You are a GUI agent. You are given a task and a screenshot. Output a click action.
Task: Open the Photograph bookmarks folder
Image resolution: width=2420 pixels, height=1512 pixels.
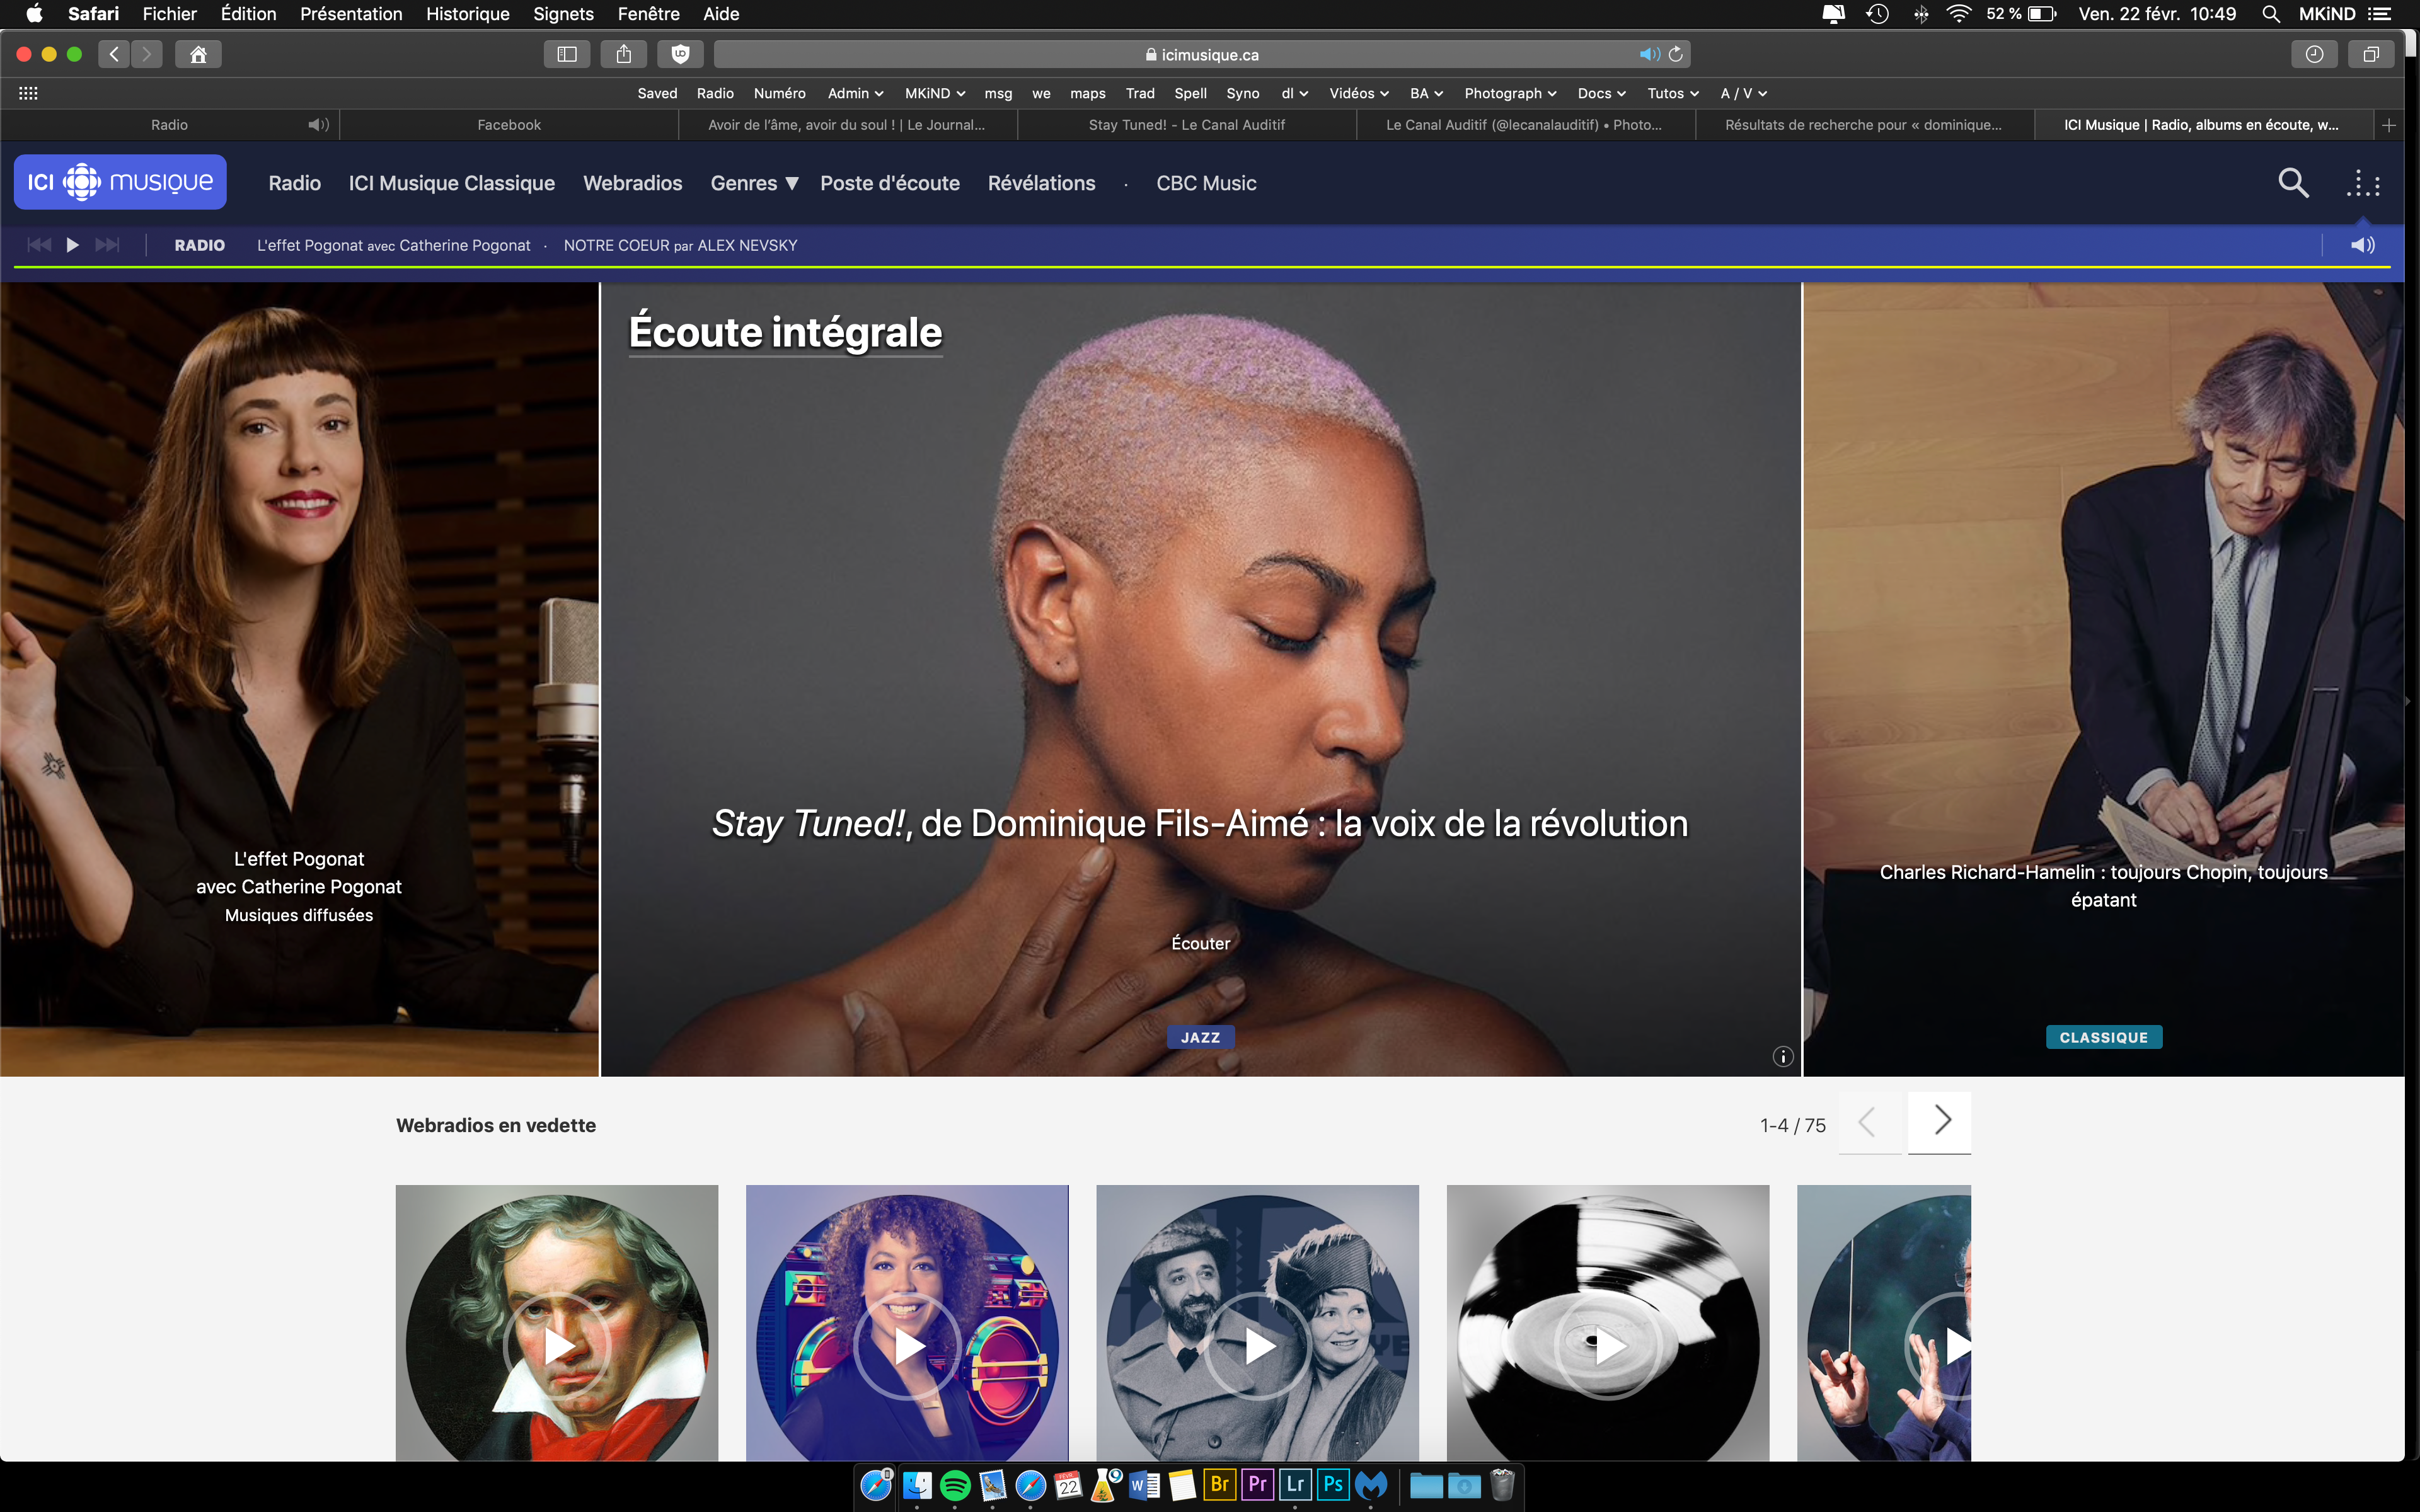1509,93
